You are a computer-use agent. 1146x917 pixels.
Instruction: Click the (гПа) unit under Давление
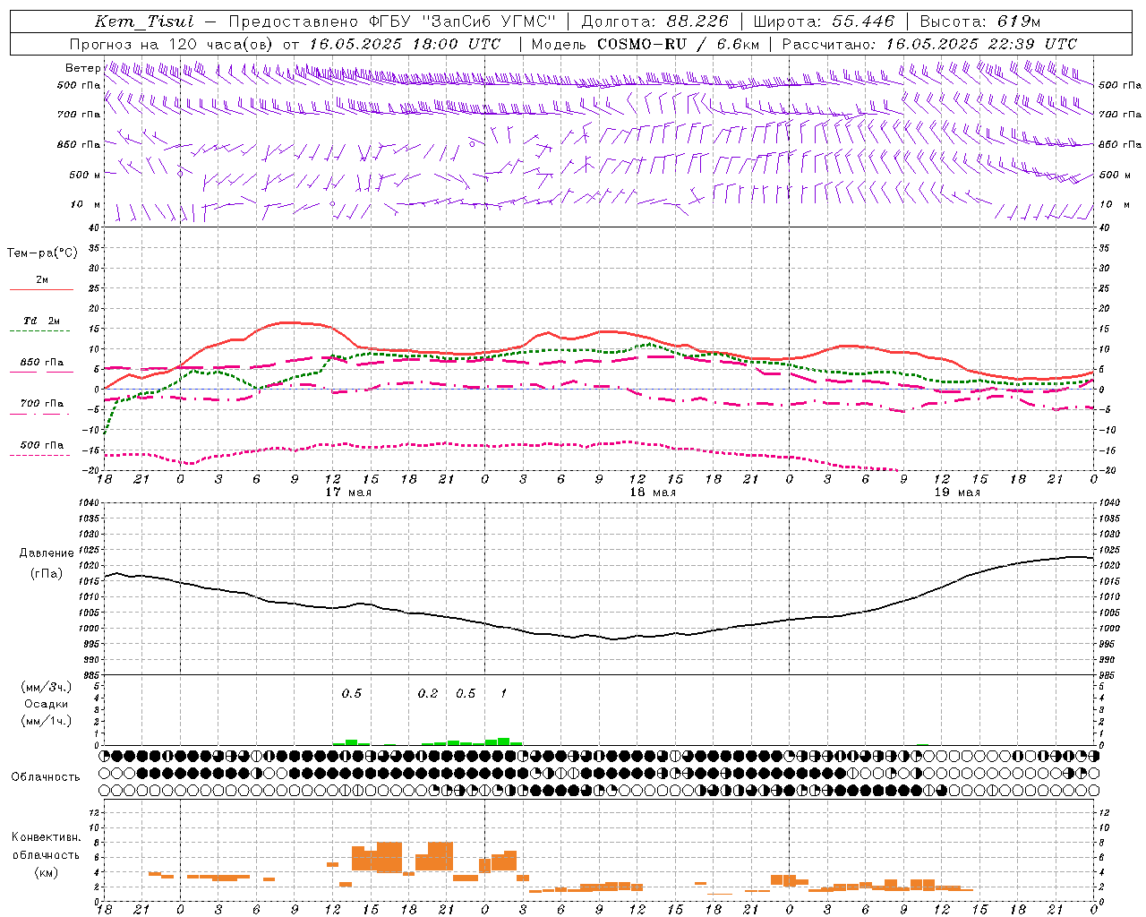click(x=47, y=573)
